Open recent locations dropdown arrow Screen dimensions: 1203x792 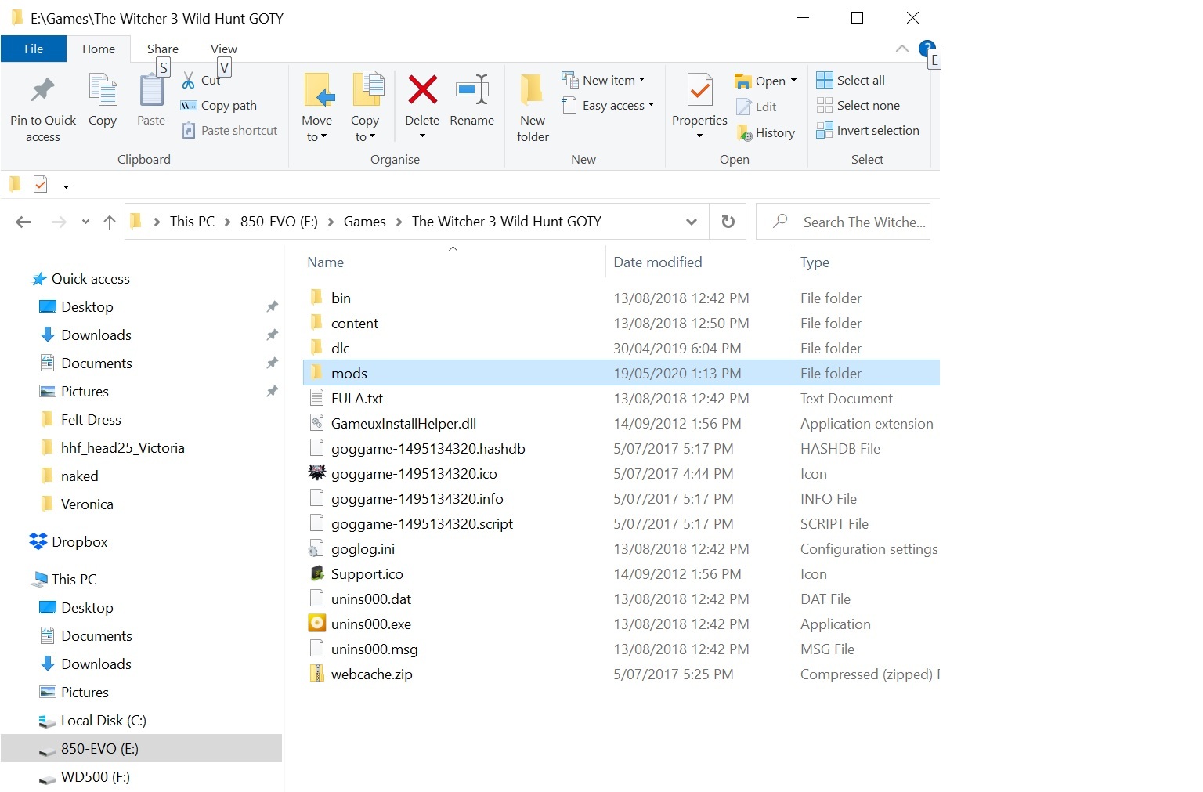[85, 222]
